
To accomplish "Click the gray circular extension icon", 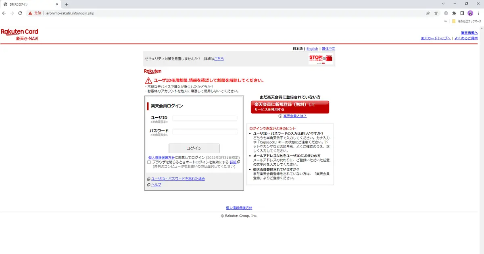I will [x=446, y=13].
